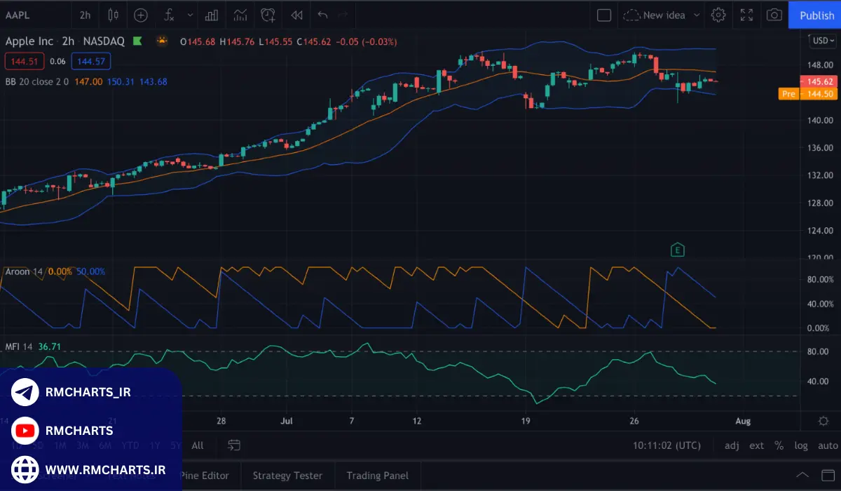
Task: Take a chart snapshot with camera icon
Action: 774,15
